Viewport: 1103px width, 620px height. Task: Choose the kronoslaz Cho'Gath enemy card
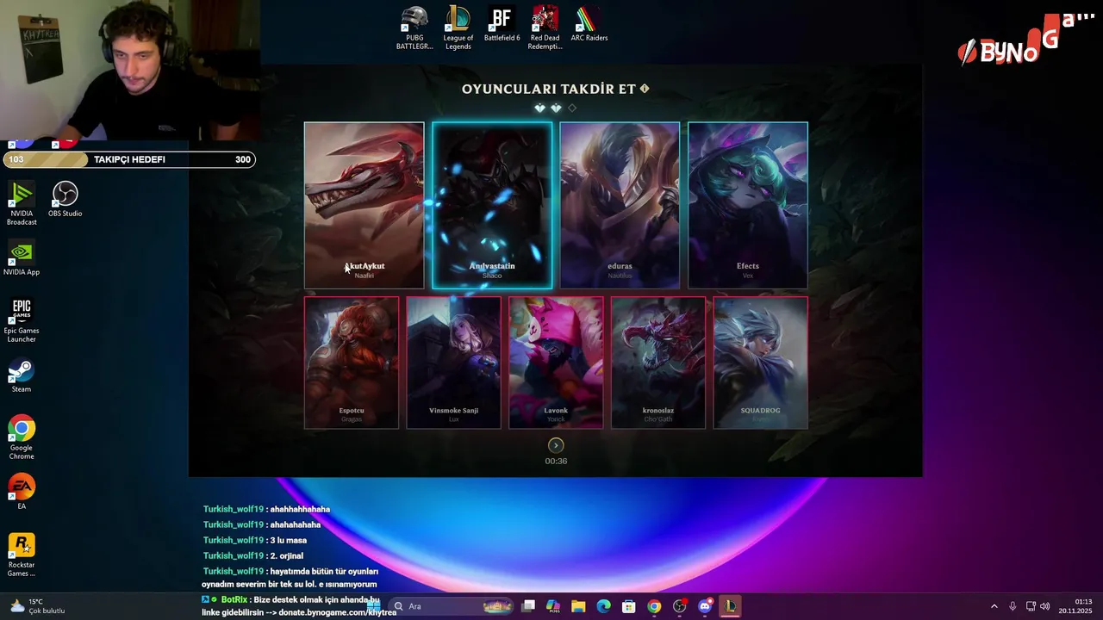click(658, 363)
